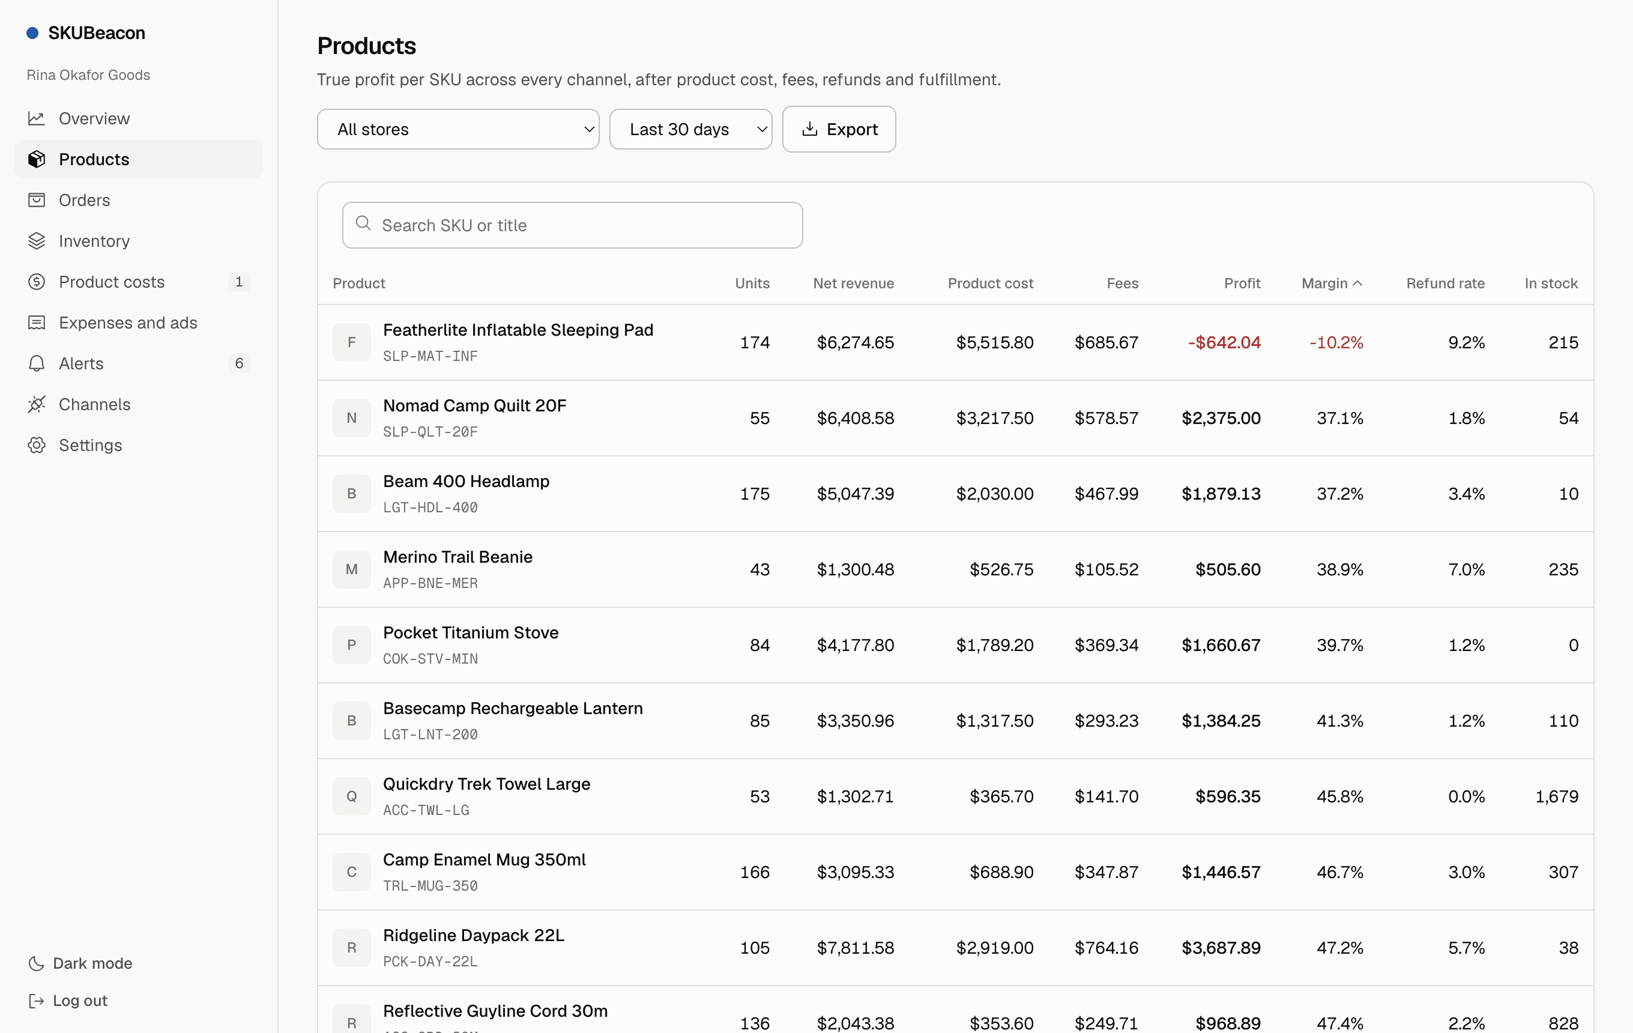Click the negative profit -$642.04 value
This screenshot has height=1033, width=1633.
[1224, 342]
